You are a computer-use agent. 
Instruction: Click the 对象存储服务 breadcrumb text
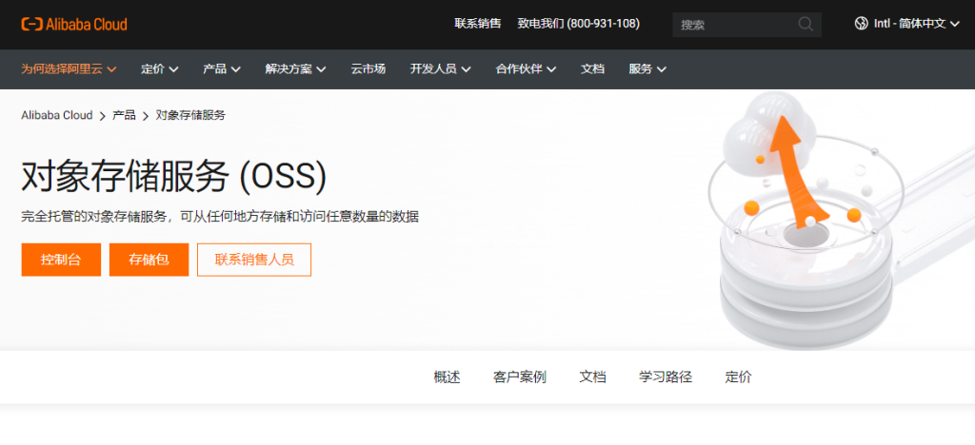tap(190, 115)
